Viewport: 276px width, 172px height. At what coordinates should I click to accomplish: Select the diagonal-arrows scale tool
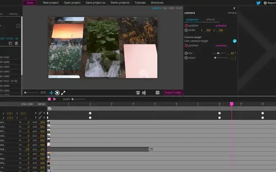tap(63, 93)
